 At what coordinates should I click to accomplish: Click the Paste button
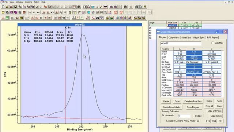coord(219,101)
